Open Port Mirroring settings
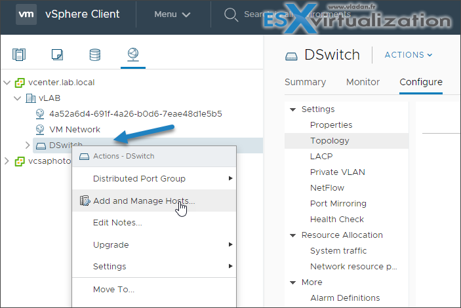The height and width of the screenshot is (308, 461). [x=338, y=203]
